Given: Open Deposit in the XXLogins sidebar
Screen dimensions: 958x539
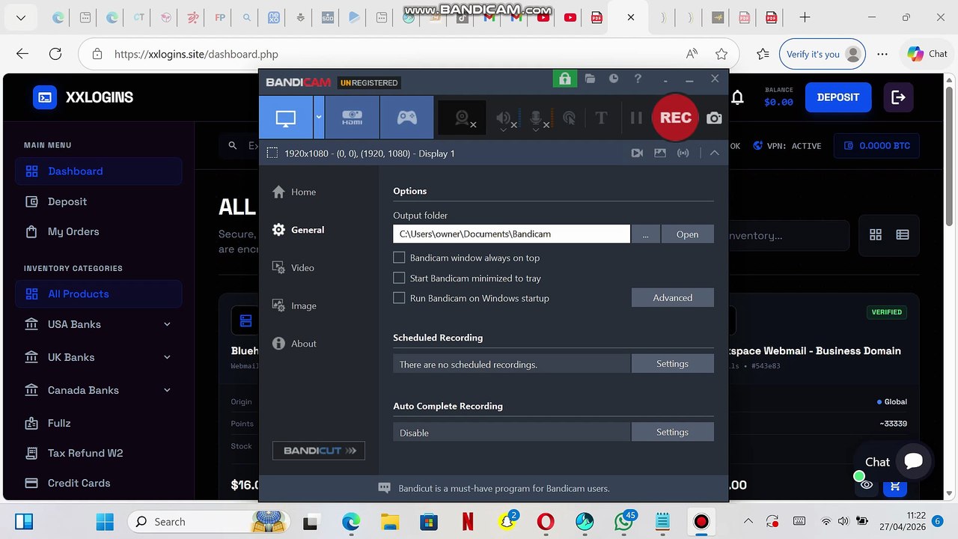Looking at the screenshot, I should click(99, 201).
